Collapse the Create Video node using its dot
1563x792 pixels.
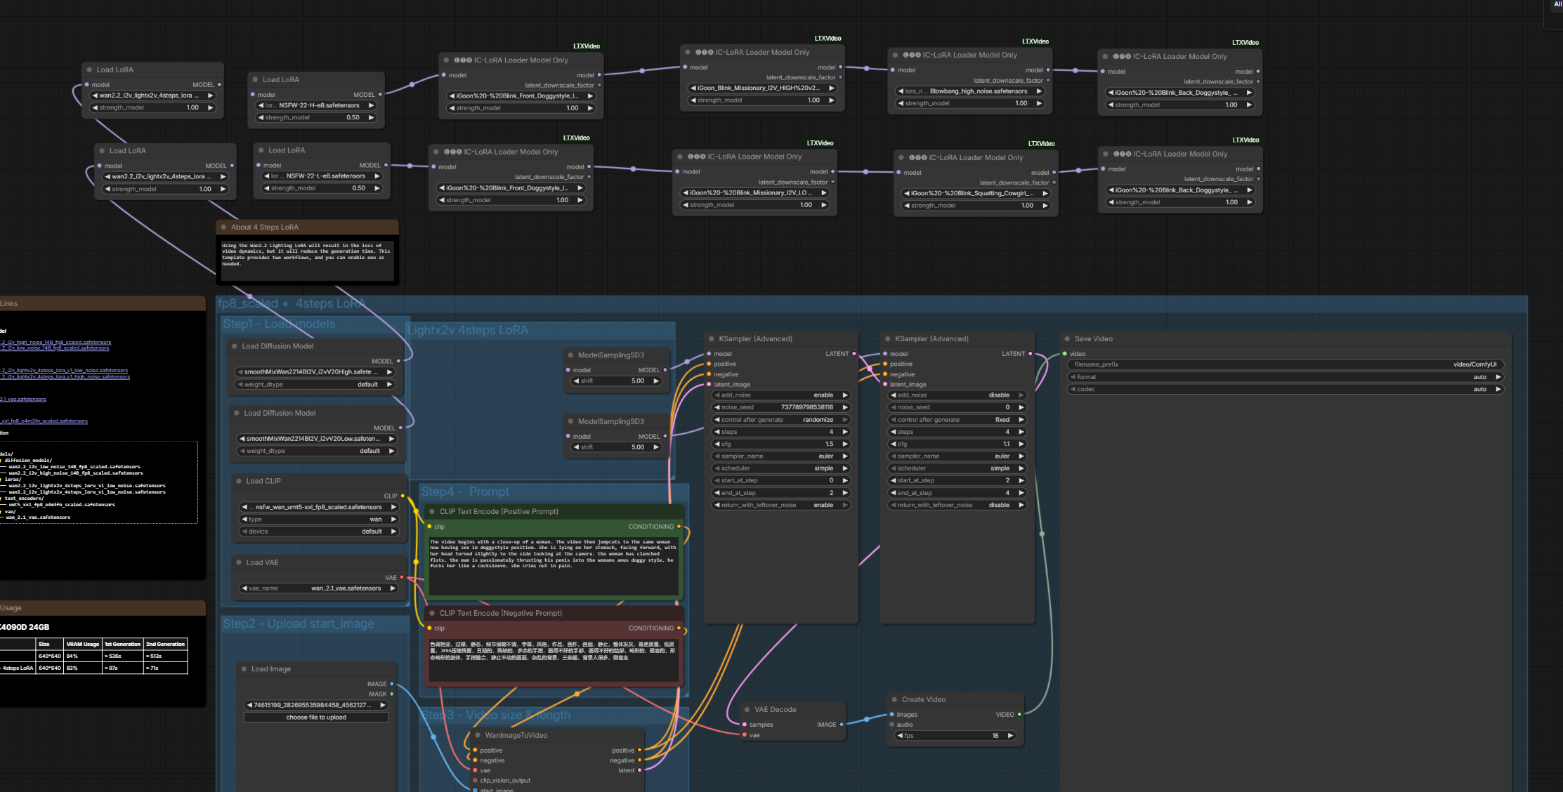point(894,700)
